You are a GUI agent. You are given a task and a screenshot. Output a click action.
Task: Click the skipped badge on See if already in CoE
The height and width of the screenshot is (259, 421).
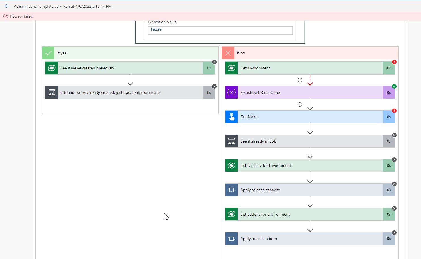click(394, 135)
